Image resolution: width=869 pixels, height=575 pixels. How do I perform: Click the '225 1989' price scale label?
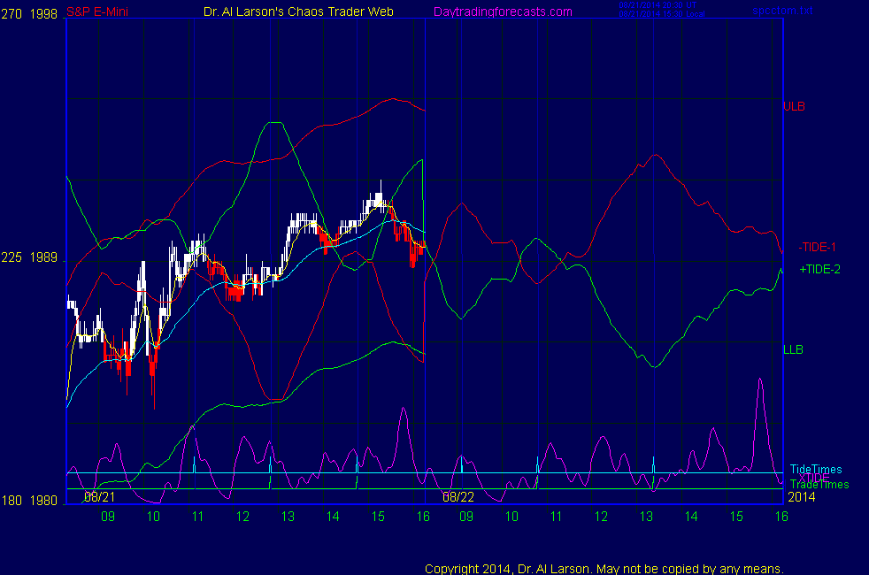tap(29, 257)
